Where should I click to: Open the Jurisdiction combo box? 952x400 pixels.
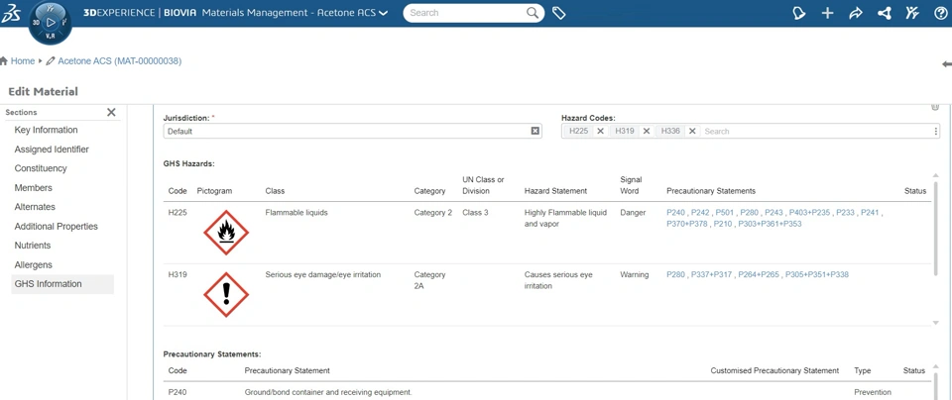pyautogui.click(x=353, y=131)
